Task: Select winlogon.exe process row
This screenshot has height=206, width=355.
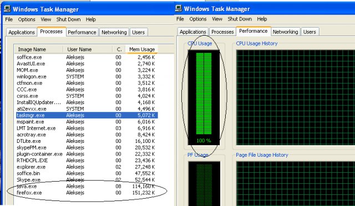Action: pos(87,76)
